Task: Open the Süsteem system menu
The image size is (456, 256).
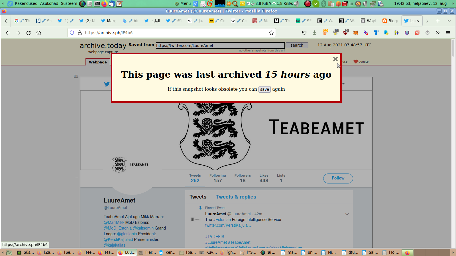Action: click(69, 3)
